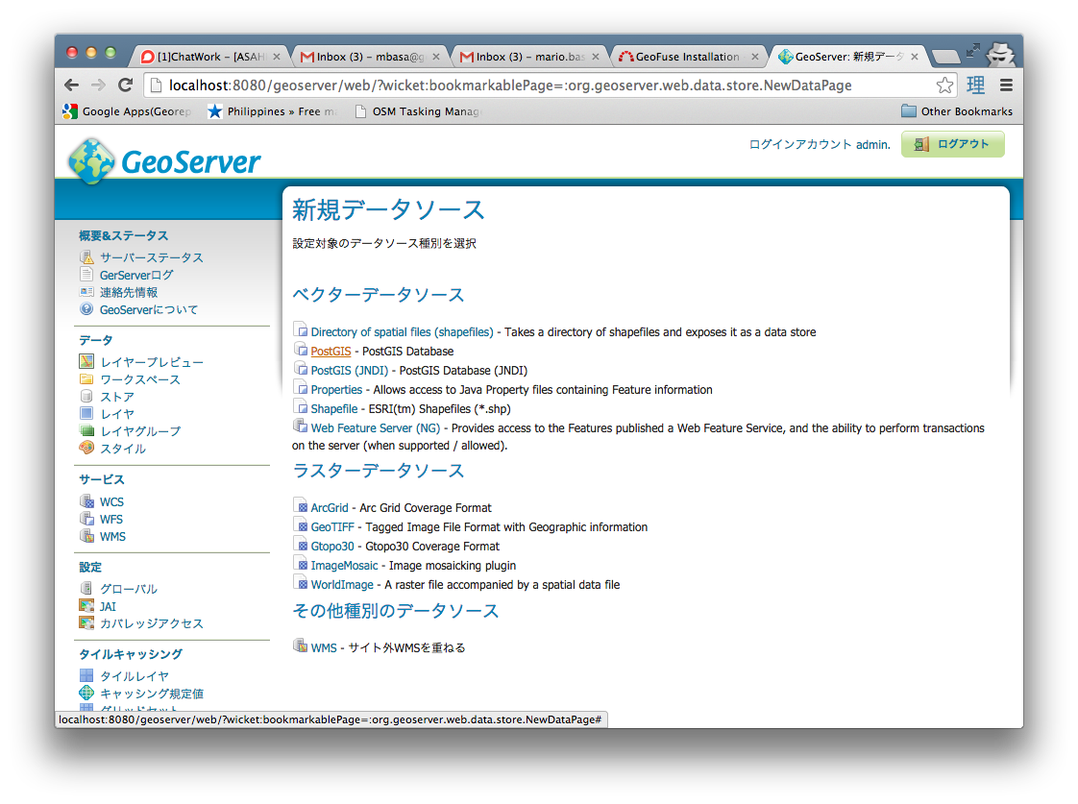1078x804 pixels.
Task: Click the ログアウト button
Action: tap(952, 144)
